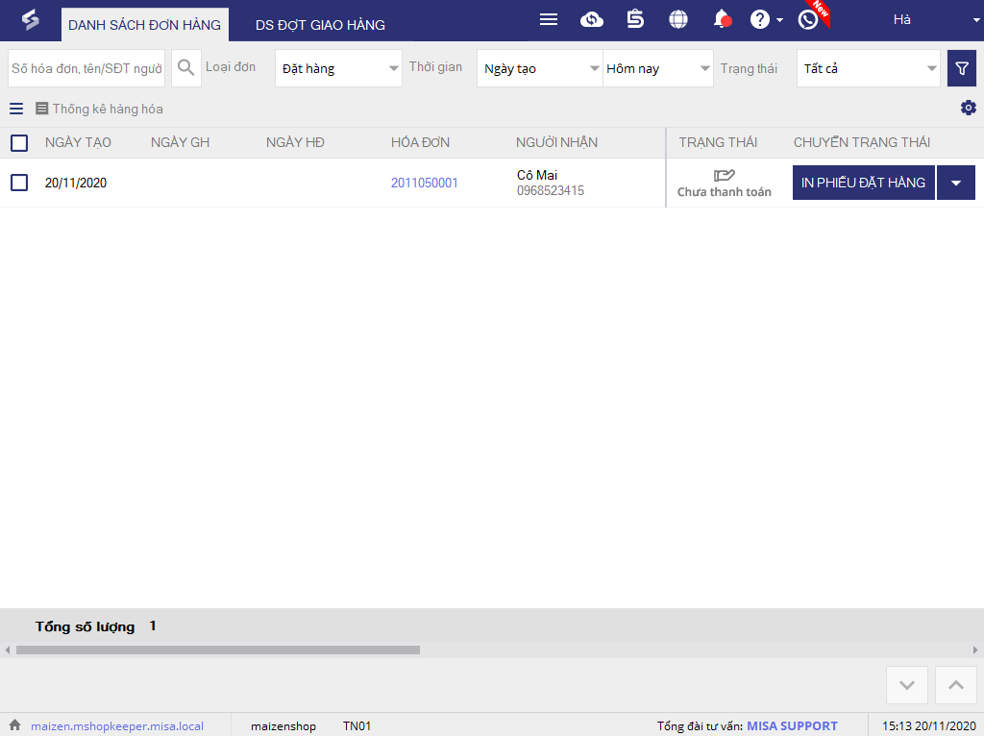984x736 pixels.
Task: Click the filter funnel button
Action: (961, 68)
